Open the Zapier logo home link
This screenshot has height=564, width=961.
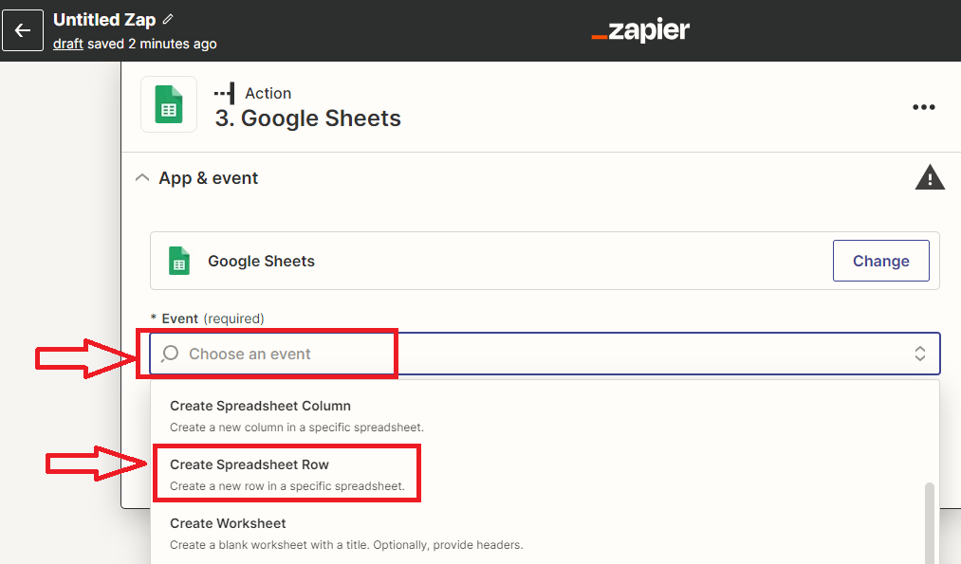click(640, 30)
